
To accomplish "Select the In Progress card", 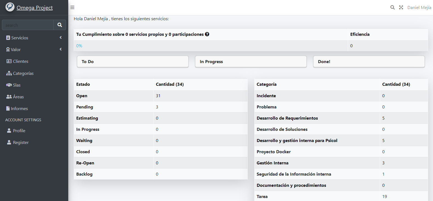I will [250, 62].
